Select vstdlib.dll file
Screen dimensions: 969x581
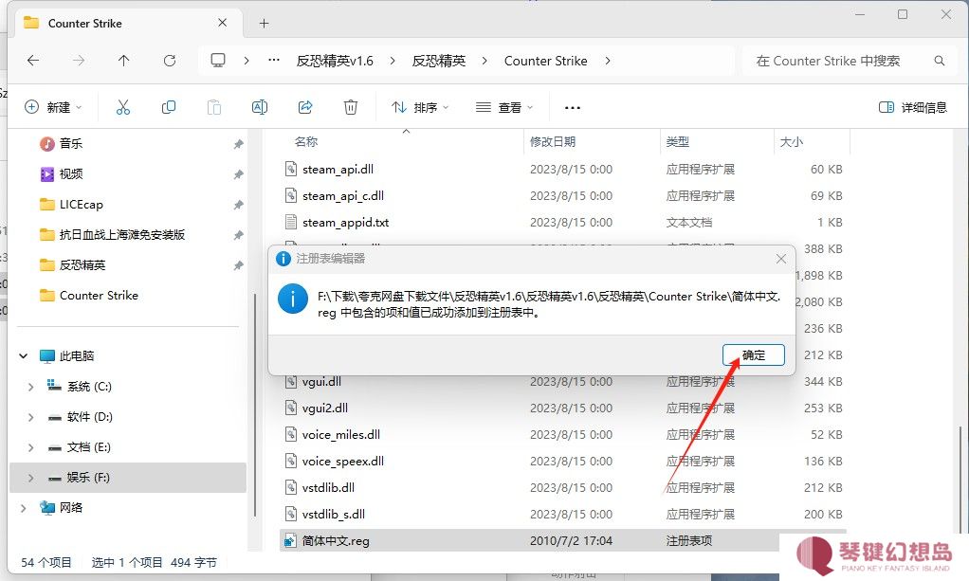(328, 488)
